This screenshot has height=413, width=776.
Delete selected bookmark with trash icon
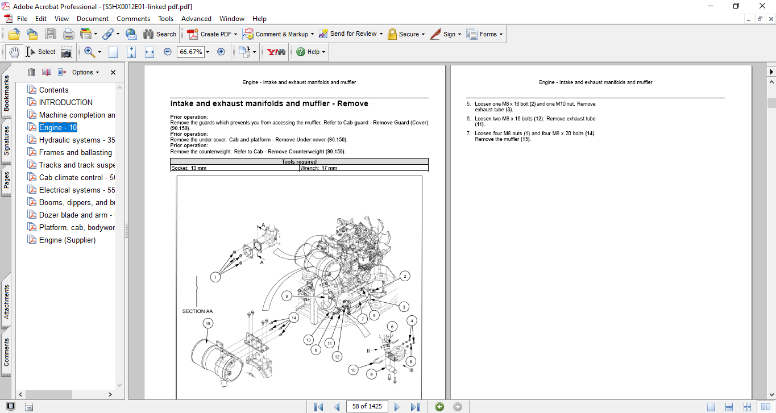(31, 72)
